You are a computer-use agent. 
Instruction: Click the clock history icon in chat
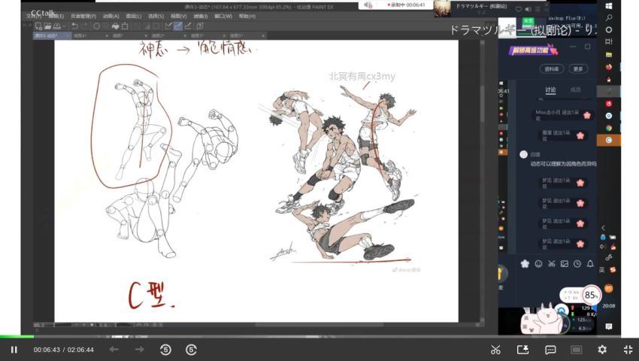tap(577, 264)
